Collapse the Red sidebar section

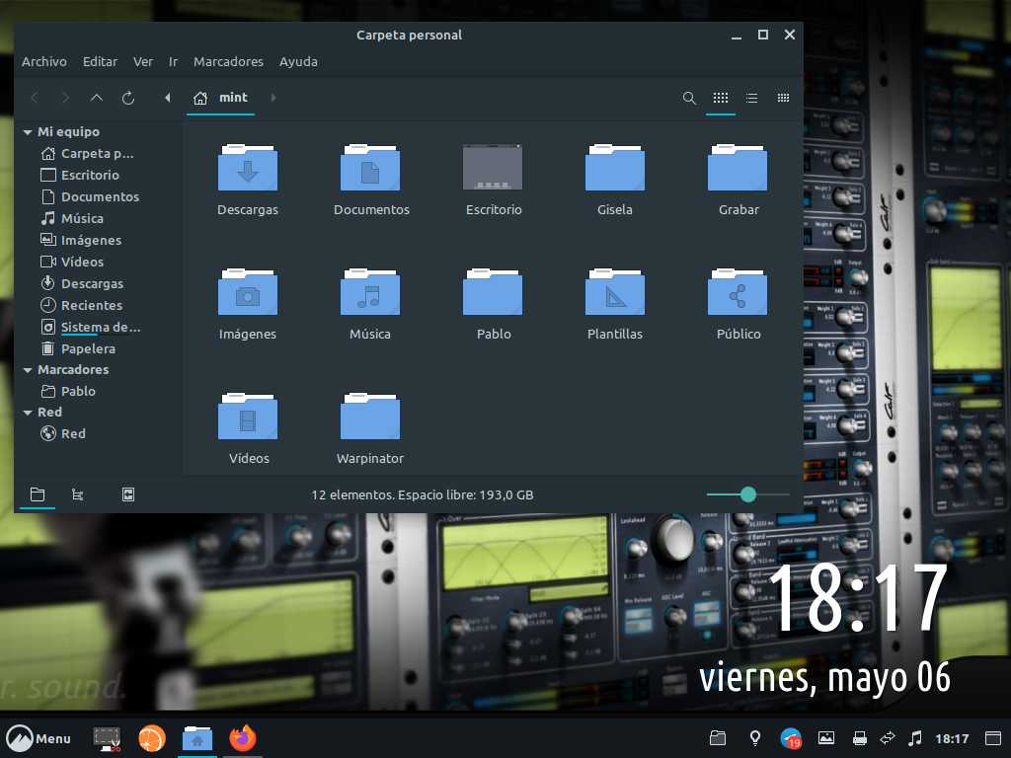pyautogui.click(x=28, y=413)
